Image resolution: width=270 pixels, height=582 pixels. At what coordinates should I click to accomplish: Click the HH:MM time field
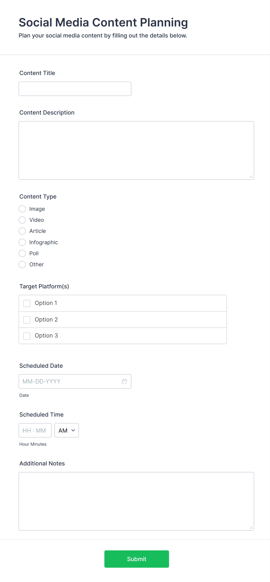pyautogui.click(x=35, y=430)
